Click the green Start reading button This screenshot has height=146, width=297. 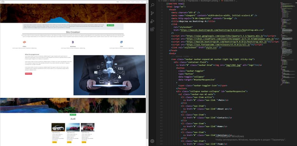point(111,25)
